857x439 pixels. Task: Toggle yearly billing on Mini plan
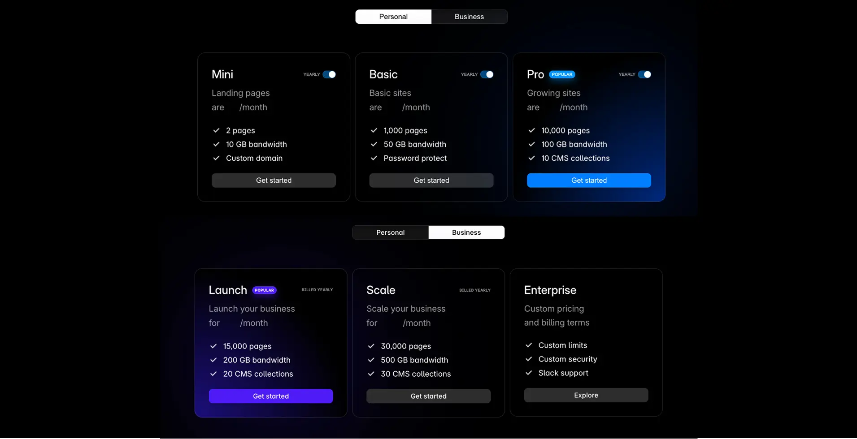[329, 74]
